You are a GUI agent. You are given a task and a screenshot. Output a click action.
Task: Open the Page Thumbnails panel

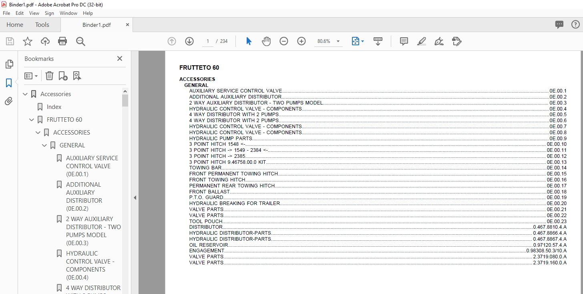[x=9, y=64]
